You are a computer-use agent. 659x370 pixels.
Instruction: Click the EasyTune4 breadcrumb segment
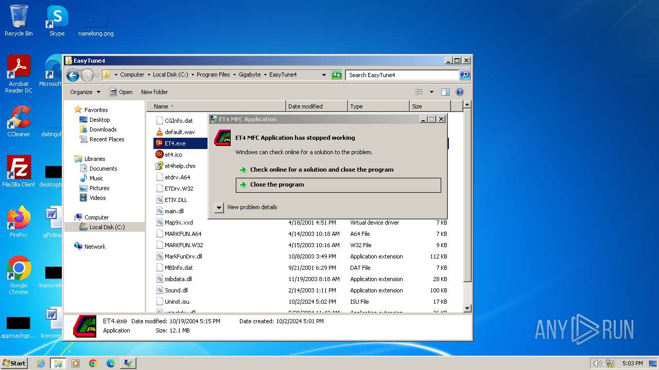pyautogui.click(x=283, y=75)
